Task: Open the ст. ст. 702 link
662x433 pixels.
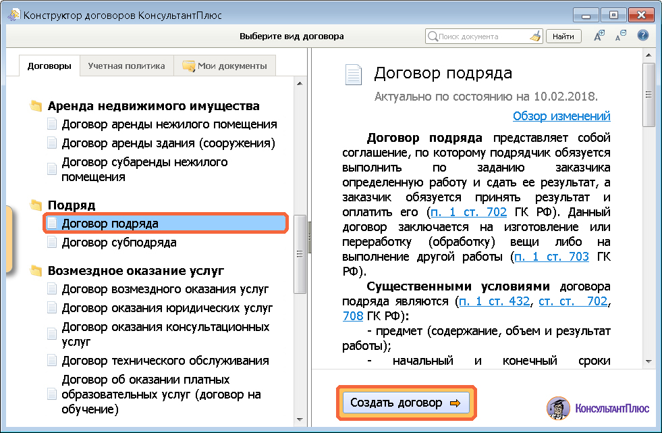Action: coord(574,301)
